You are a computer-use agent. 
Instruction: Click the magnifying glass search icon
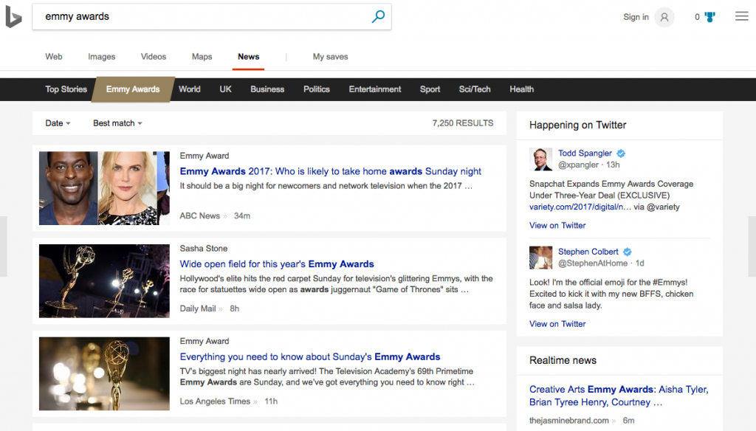(378, 17)
